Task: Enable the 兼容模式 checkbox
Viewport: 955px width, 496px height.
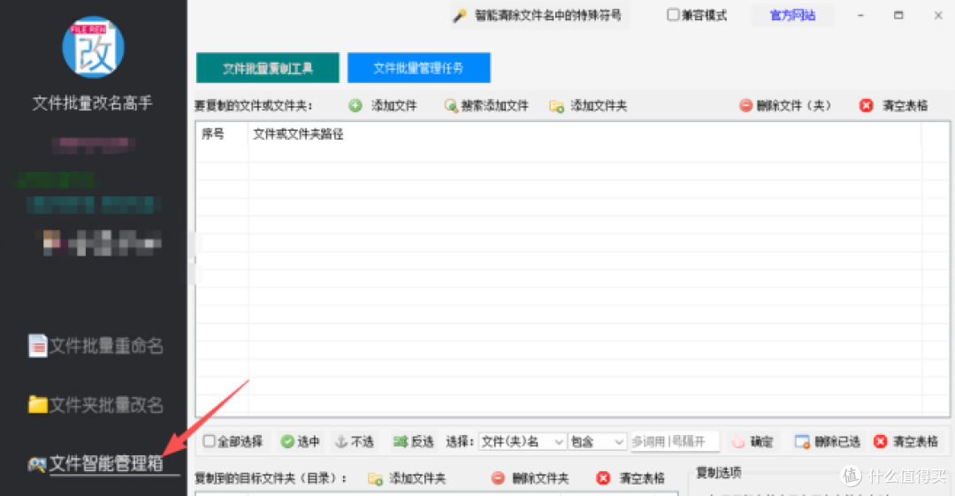Action: (x=672, y=15)
